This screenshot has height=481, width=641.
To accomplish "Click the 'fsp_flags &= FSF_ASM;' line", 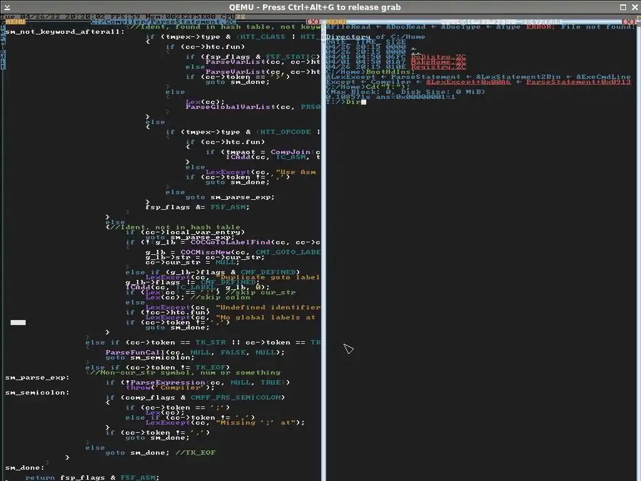I will (197, 207).
